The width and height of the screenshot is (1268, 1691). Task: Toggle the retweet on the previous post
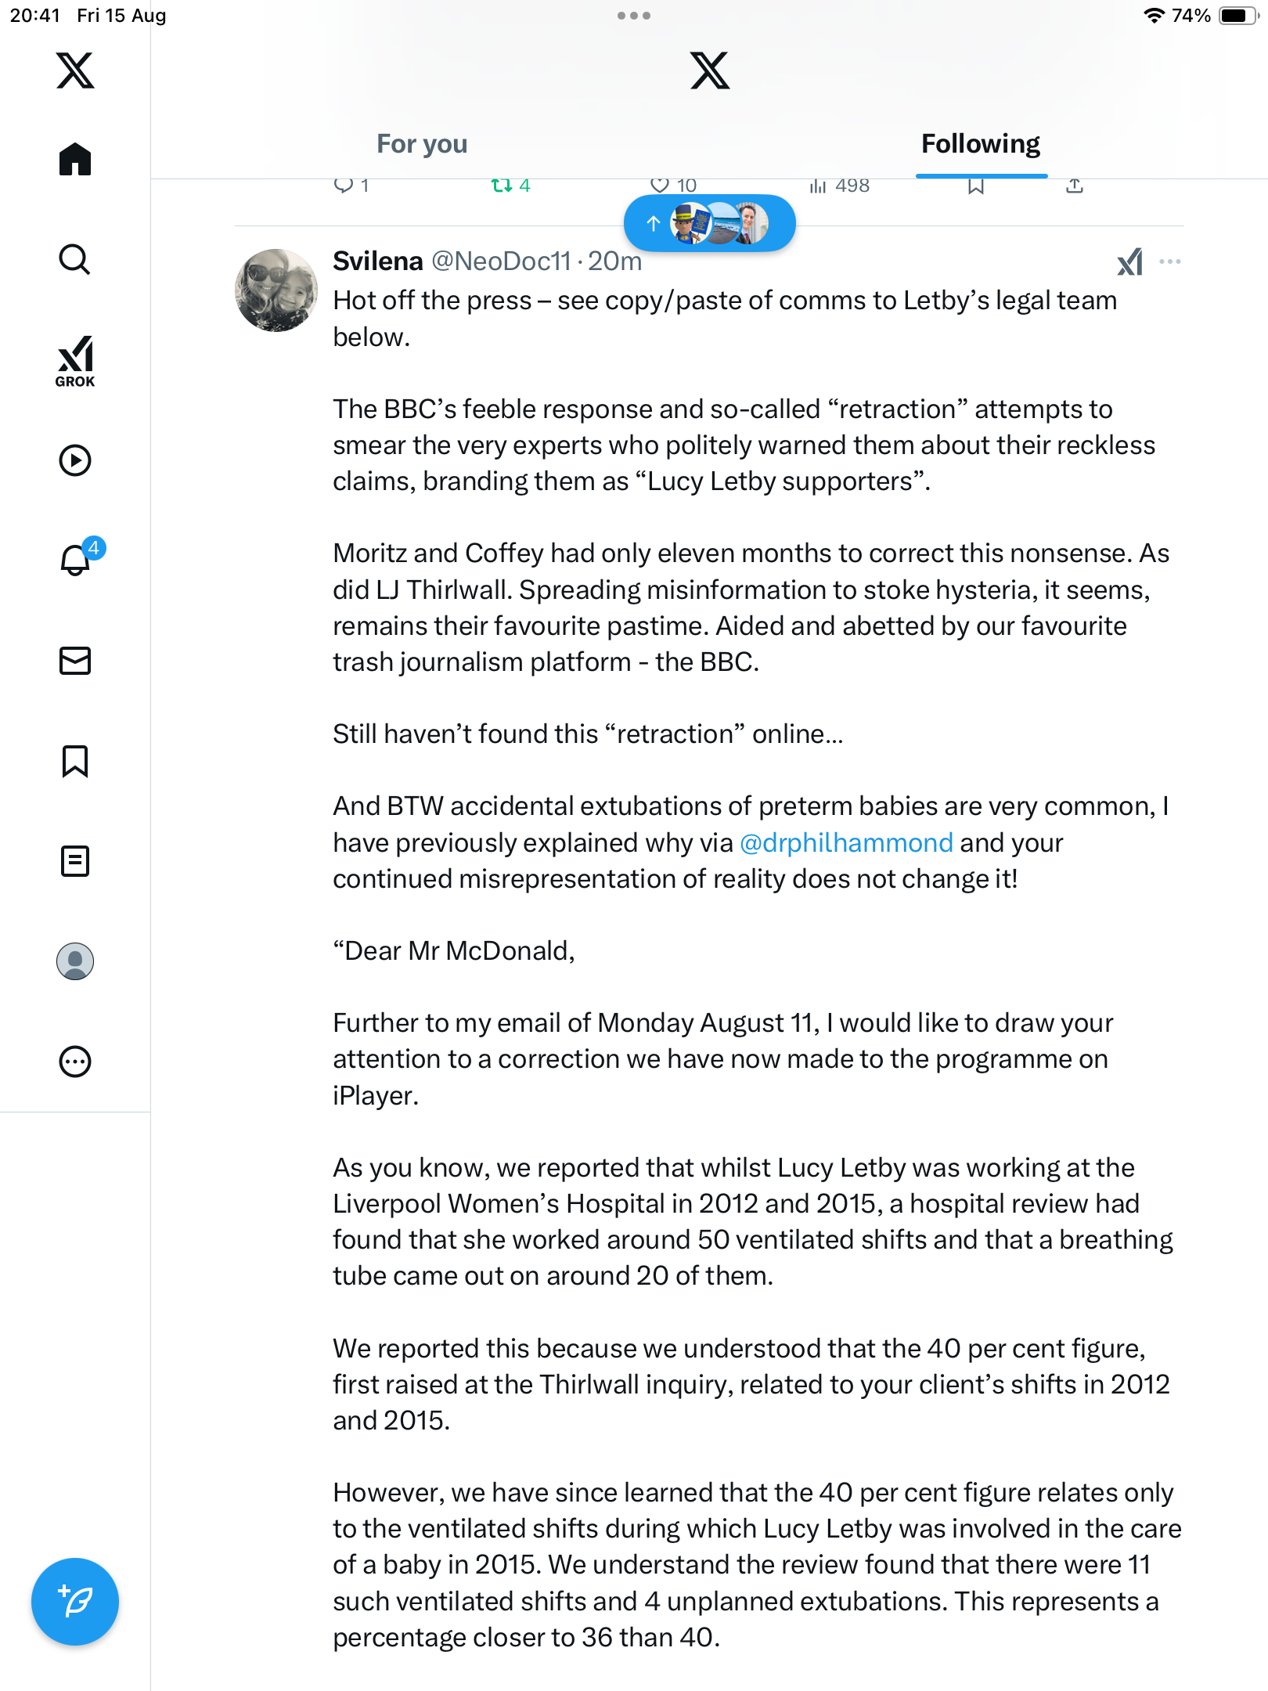[501, 186]
